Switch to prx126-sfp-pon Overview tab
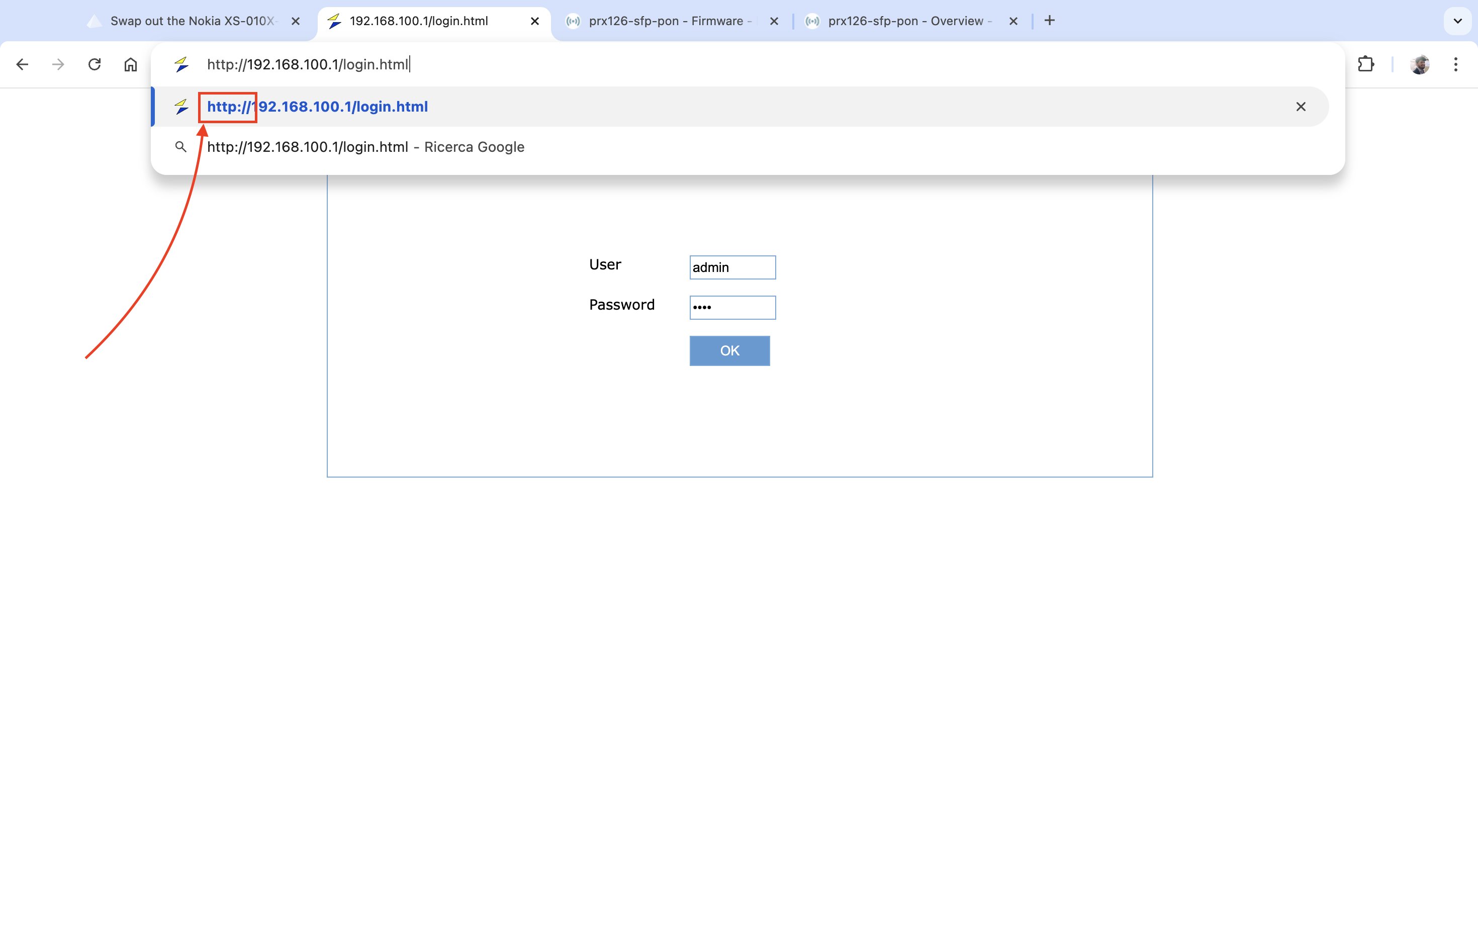The image size is (1478, 925). [905, 21]
